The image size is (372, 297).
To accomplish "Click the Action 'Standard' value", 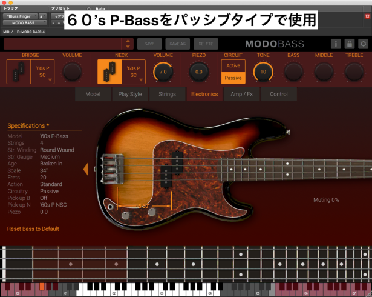I will 51,184.
